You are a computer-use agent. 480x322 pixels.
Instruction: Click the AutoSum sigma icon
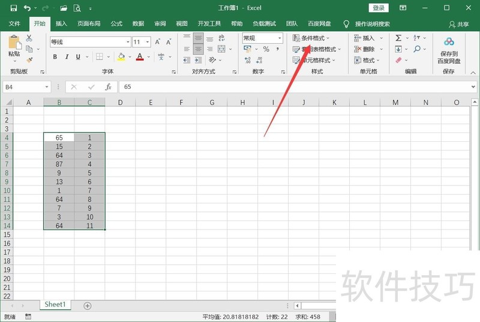click(x=398, y=38)
